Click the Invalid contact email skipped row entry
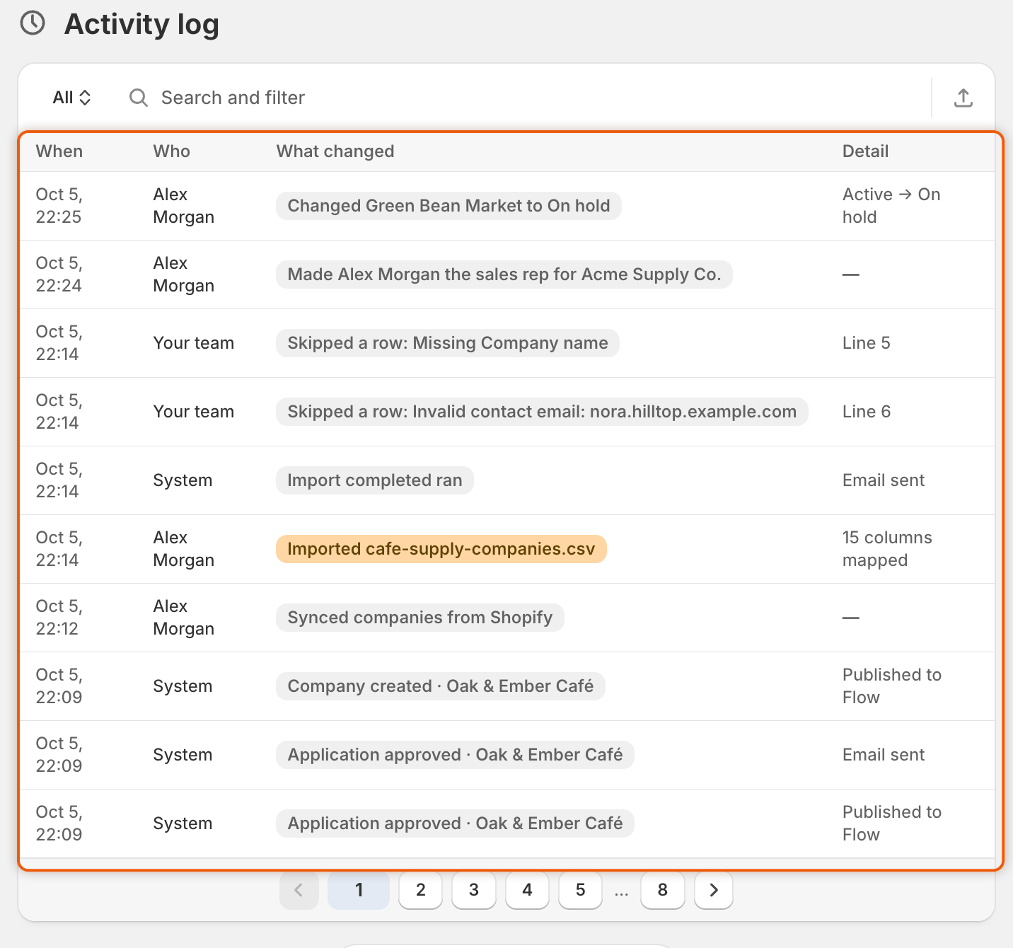This screenshot has width=1013, height=948. (x=542, y=412)
